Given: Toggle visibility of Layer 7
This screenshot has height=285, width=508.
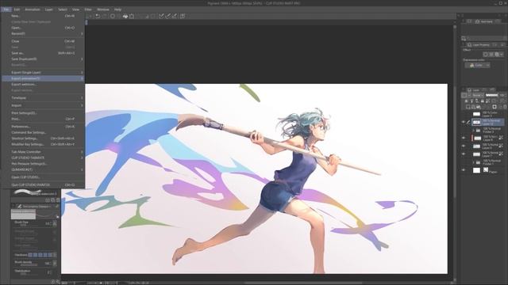Looking at the screenshot, I should (464, 154).
